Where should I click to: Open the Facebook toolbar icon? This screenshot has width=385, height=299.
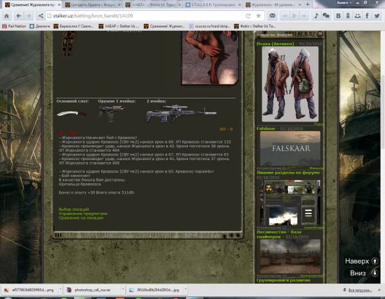[x=367, y=16]
